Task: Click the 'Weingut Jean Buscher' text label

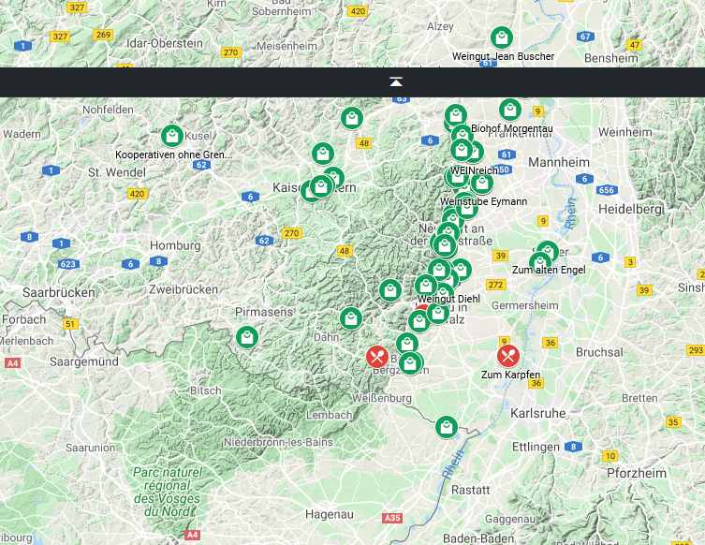Action: [503, 56]
